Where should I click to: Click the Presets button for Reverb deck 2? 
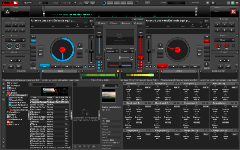pyautogui.click(x=177, y=106)
